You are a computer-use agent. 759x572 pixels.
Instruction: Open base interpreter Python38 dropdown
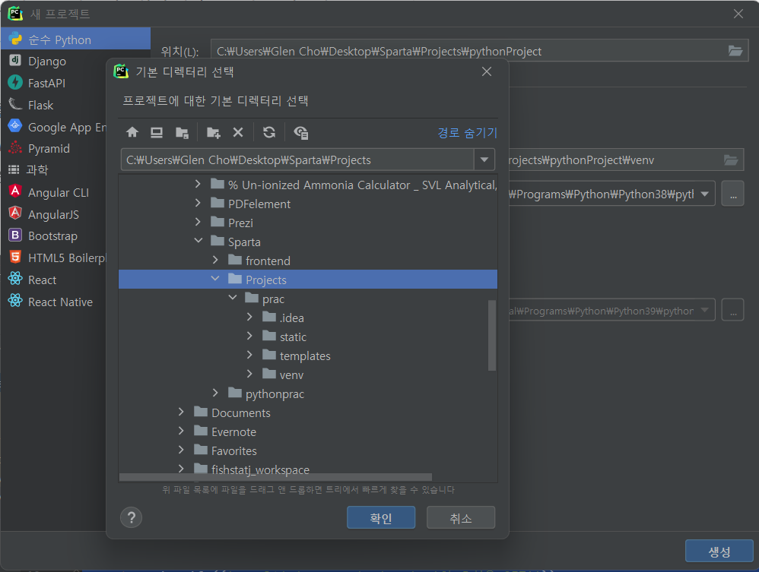tap(705, 194)
